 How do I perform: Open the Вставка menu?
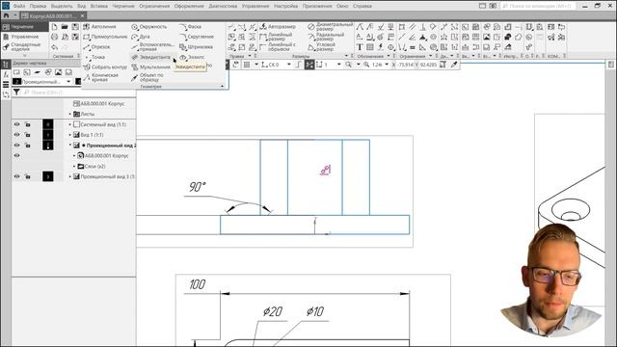point(98,6)
